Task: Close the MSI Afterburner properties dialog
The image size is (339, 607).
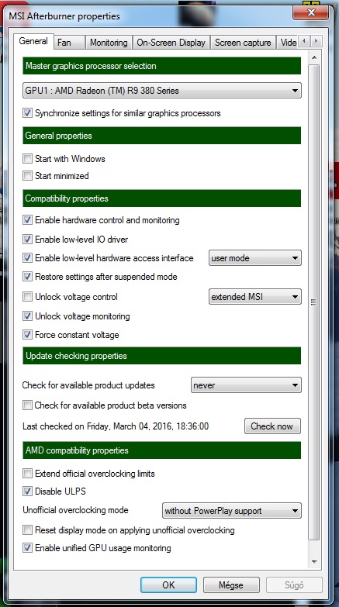Action: pos(311,12)
